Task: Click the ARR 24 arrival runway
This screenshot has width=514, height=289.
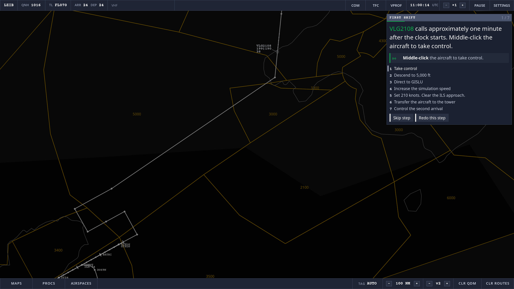Action: coord(81,5)
